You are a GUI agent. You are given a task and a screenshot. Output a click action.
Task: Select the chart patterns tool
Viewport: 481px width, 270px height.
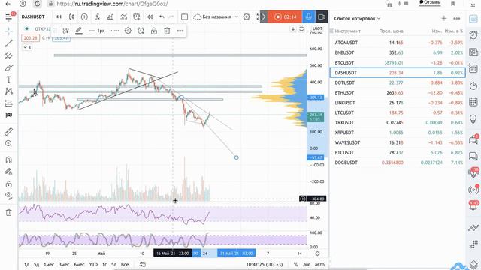click(x=8, y=91)
